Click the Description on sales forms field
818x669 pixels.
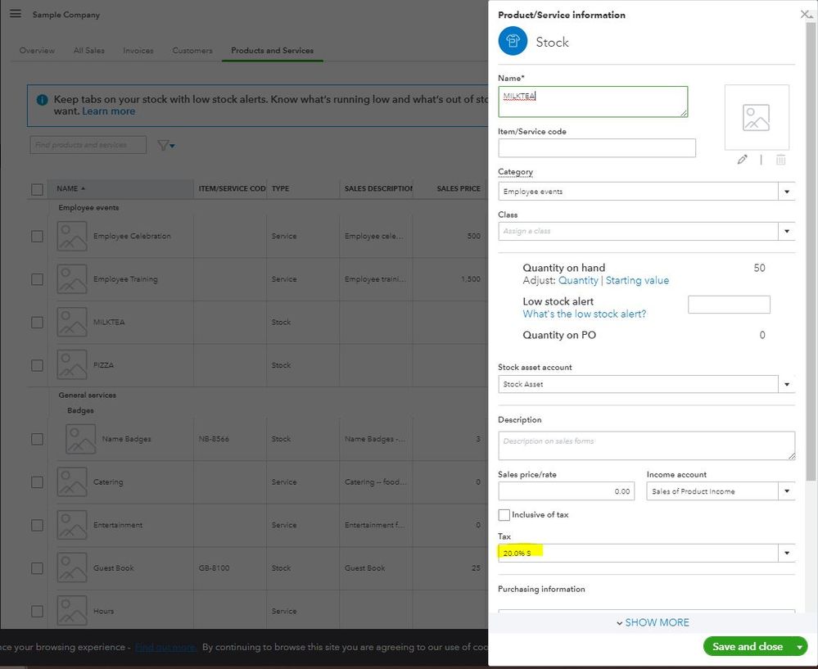pyautogui.click(x=646, y=445)
